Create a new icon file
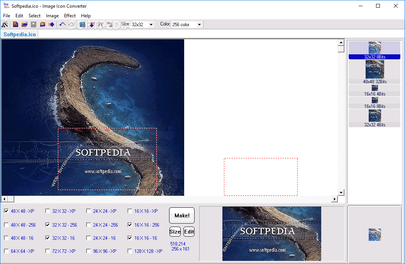The width and height of the screenshot is (405, 264). coord(15,25)
